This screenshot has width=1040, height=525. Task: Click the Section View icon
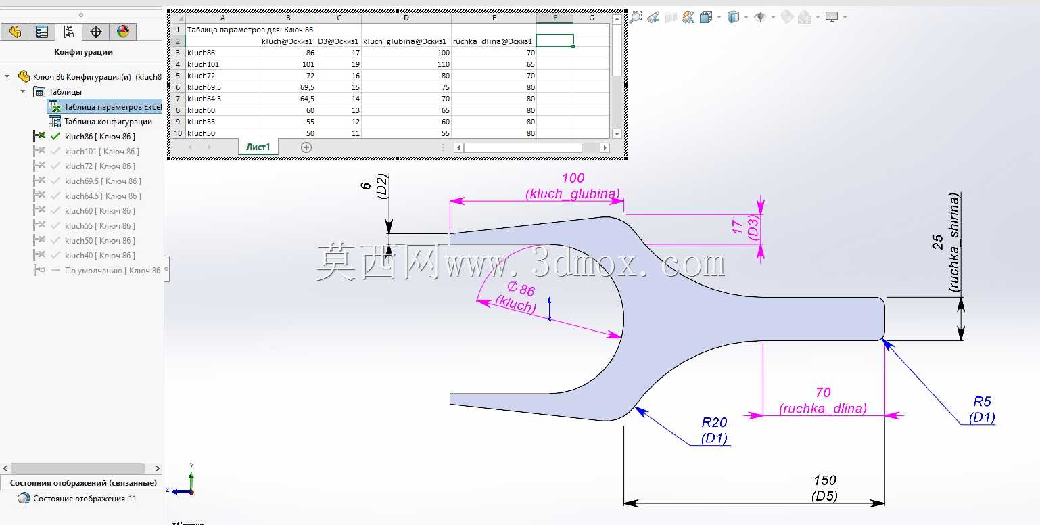(671, 18)
